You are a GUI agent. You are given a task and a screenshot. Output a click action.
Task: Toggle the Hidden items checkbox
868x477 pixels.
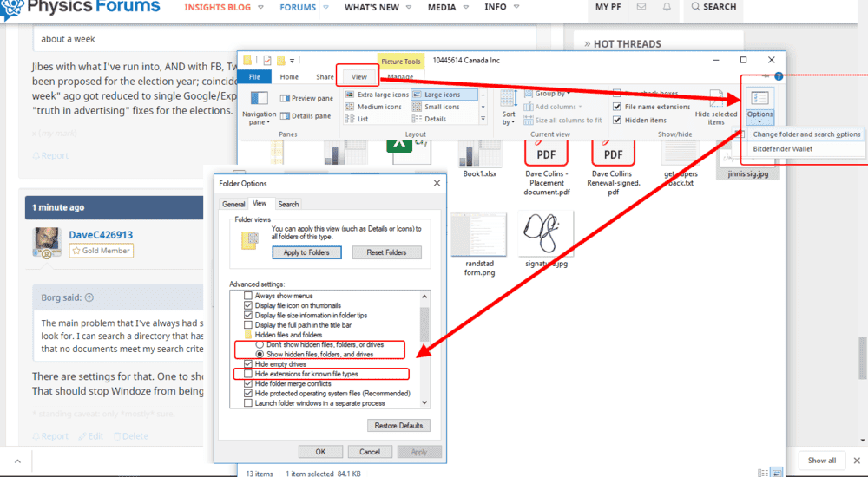[616, 120]
